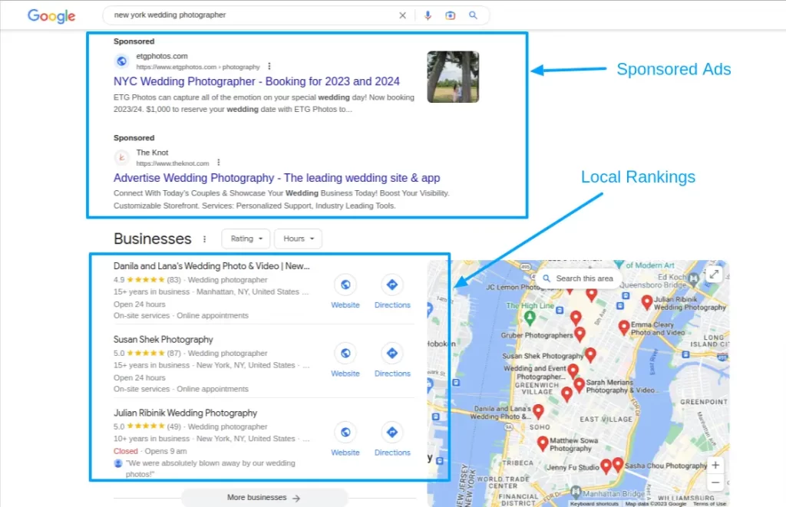Submit search with the magnifier icon

pos(473,15)
